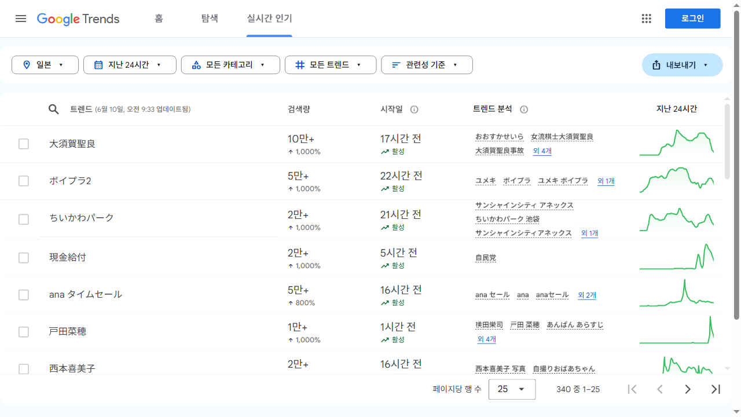Open the 모든 트렌드 filter dropdown
Screen dimensions: 741x417
click(331, 65)
